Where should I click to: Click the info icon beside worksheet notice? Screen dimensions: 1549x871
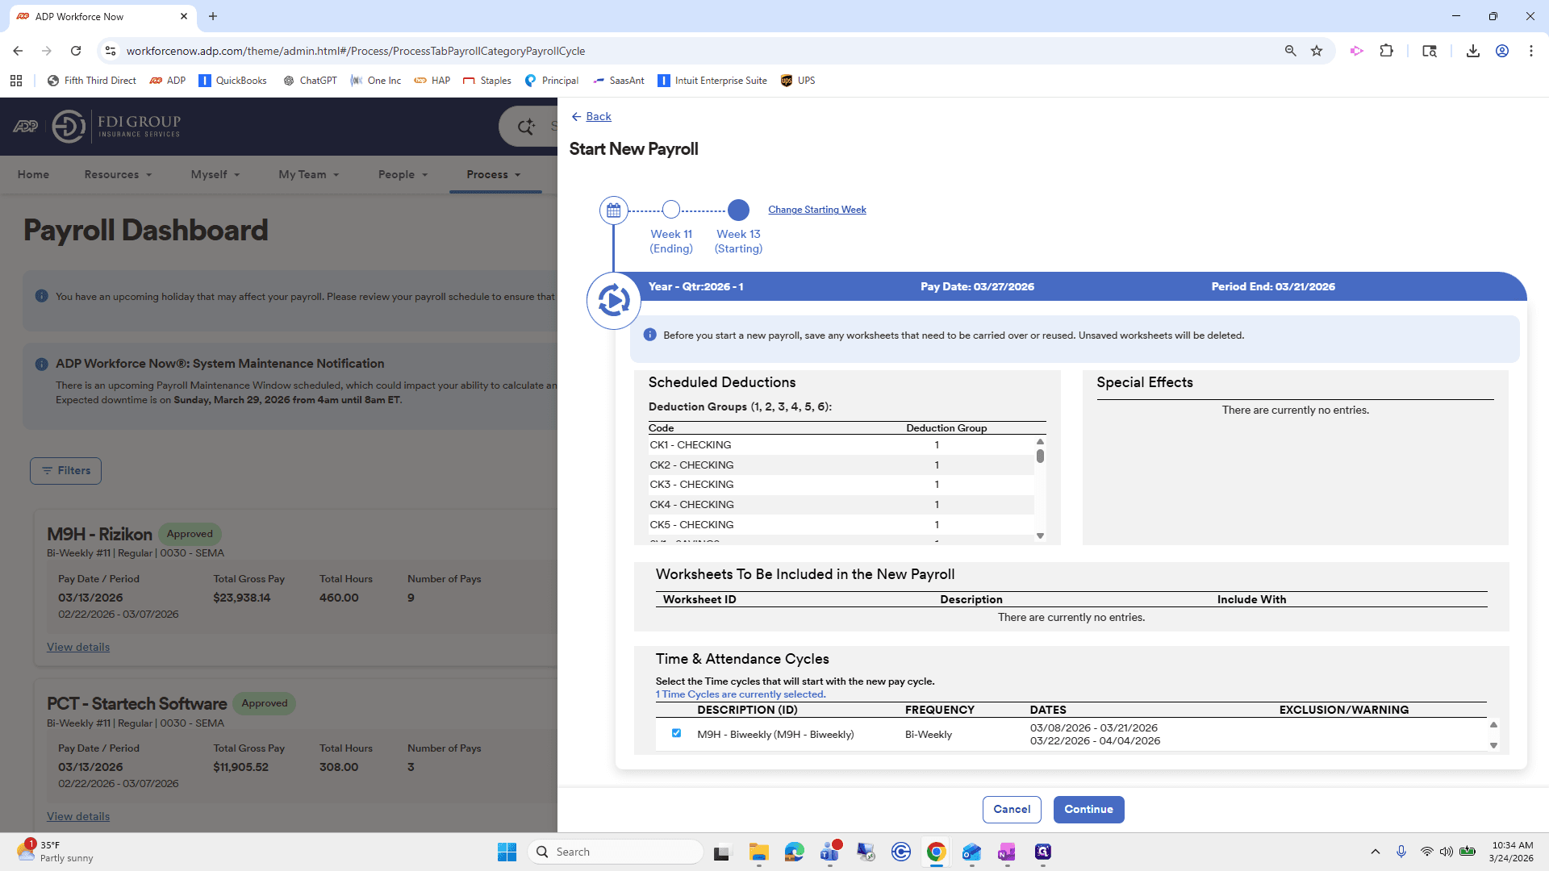coord(649,335)
